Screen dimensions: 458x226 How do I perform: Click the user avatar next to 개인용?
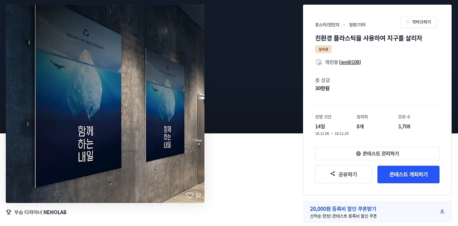[318, 62]
